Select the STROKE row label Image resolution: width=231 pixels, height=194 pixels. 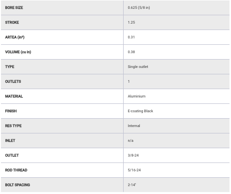point(12,22)
